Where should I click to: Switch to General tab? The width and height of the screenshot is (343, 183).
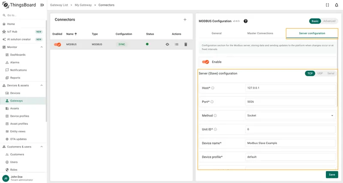(x=217, y=33)
